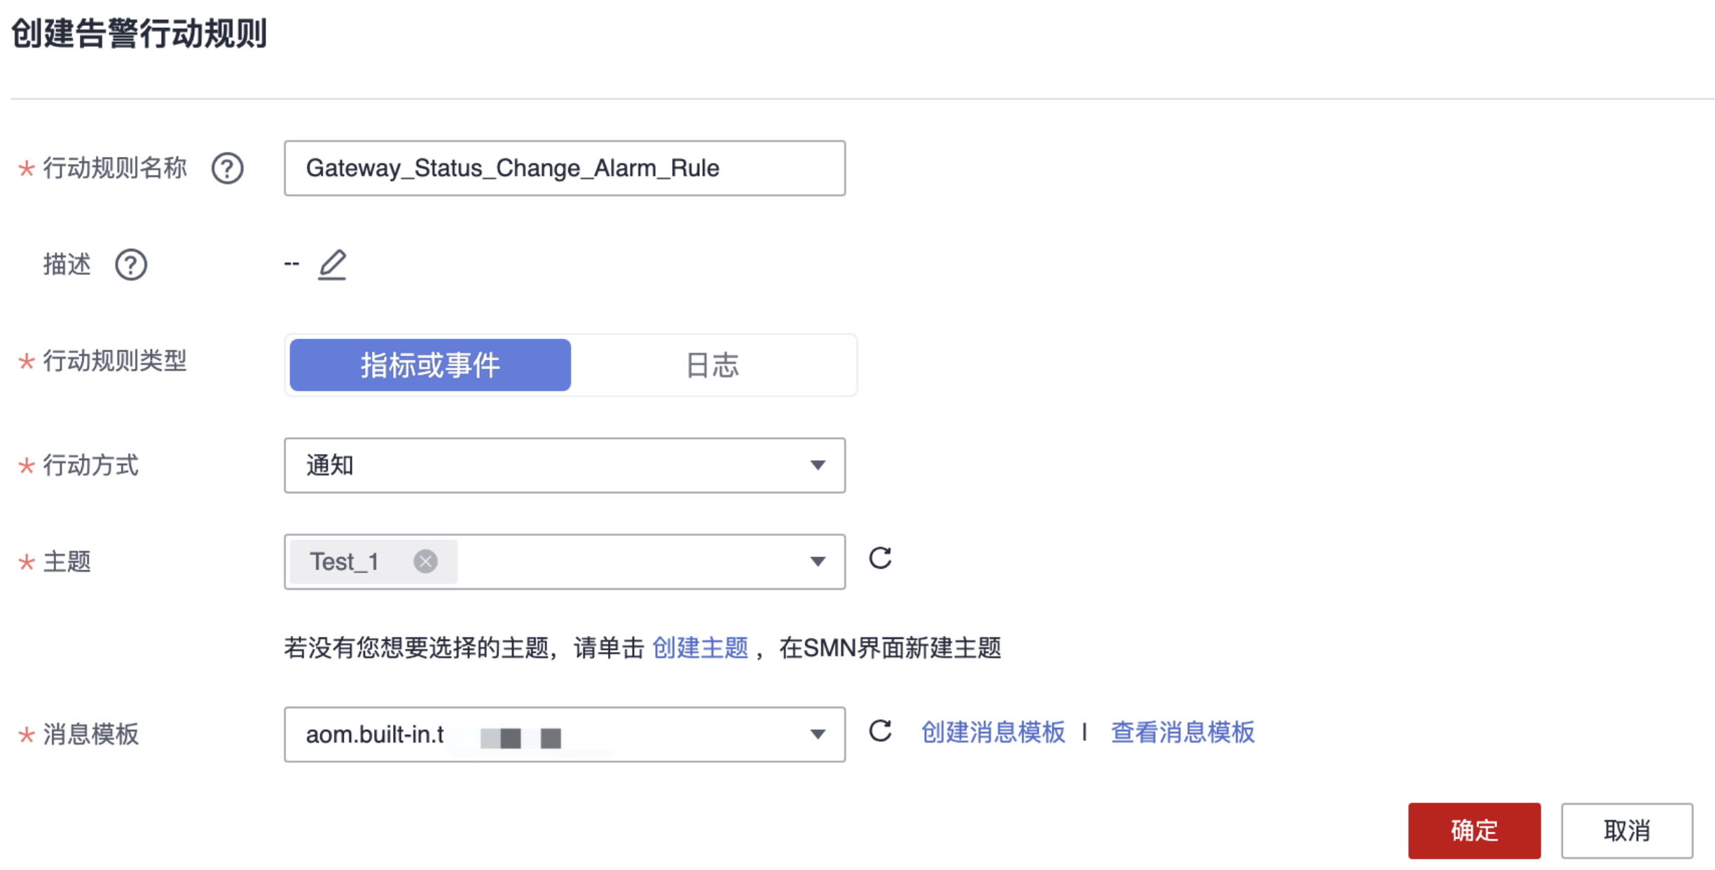Open the 查看消息模板 link
The height and width of the screenshot is (870, 1715).
tap(1183, 732)
